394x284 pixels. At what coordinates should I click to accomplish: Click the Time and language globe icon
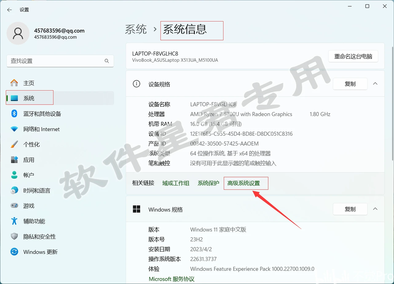coord(14,190)
